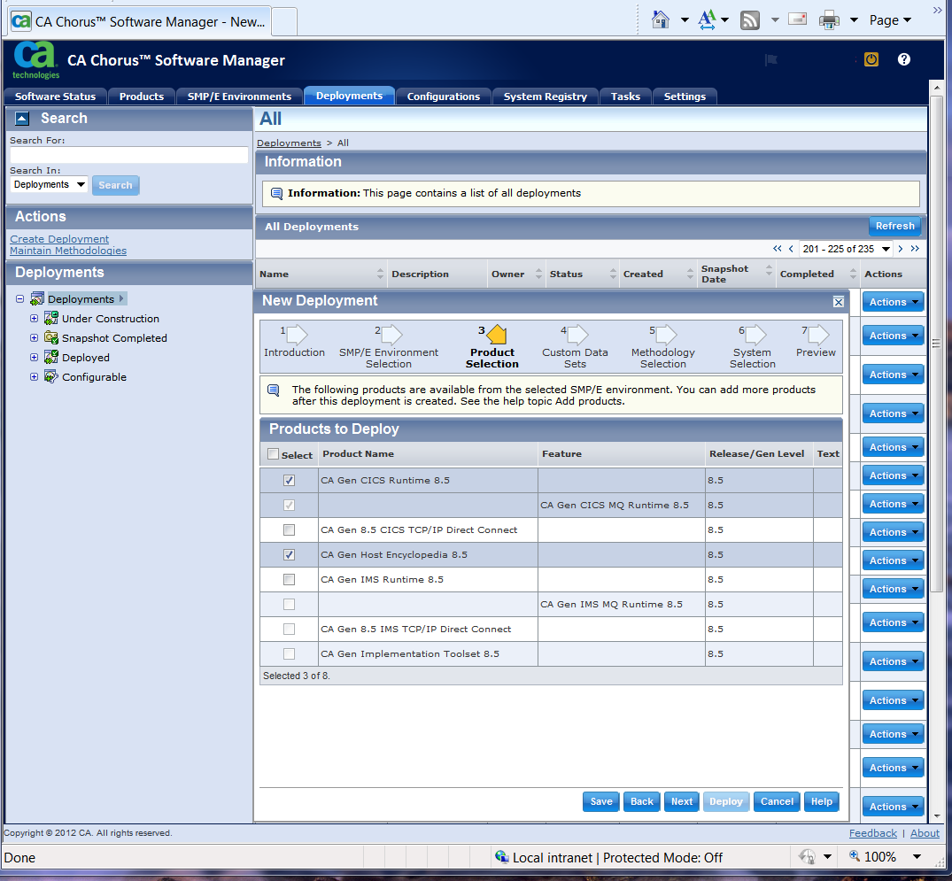Open the Configurations tab

click(x=443, y=97)
